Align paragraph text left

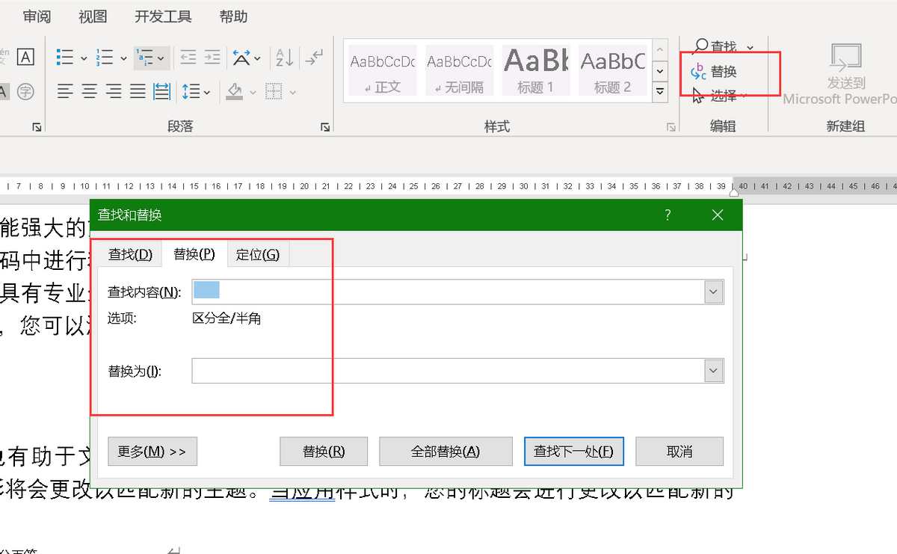tap(66, 91)
